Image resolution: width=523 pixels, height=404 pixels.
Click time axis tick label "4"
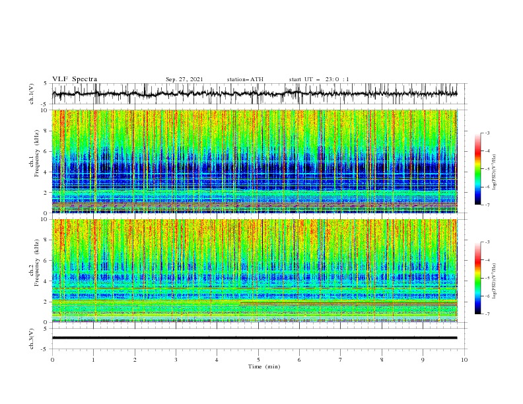click(x=217, y=360)
